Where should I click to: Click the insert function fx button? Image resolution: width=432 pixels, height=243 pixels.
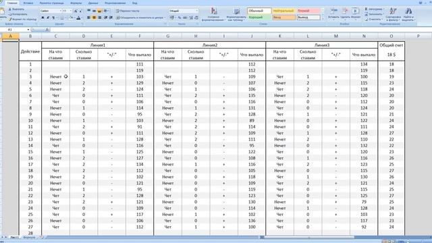47,30
